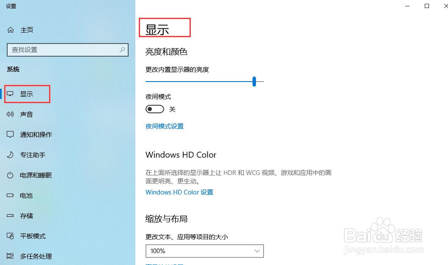Image resolution: width=448 pixels, height=265 pixels.
Task: Click the Tablet Mode icon
Action: click(x=10, y=236)
